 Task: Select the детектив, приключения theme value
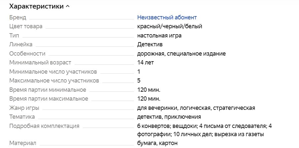tap(169, 117)
